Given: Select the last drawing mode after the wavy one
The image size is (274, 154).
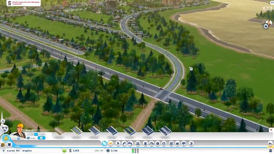Looking at the screenshot, I should 44,134.
